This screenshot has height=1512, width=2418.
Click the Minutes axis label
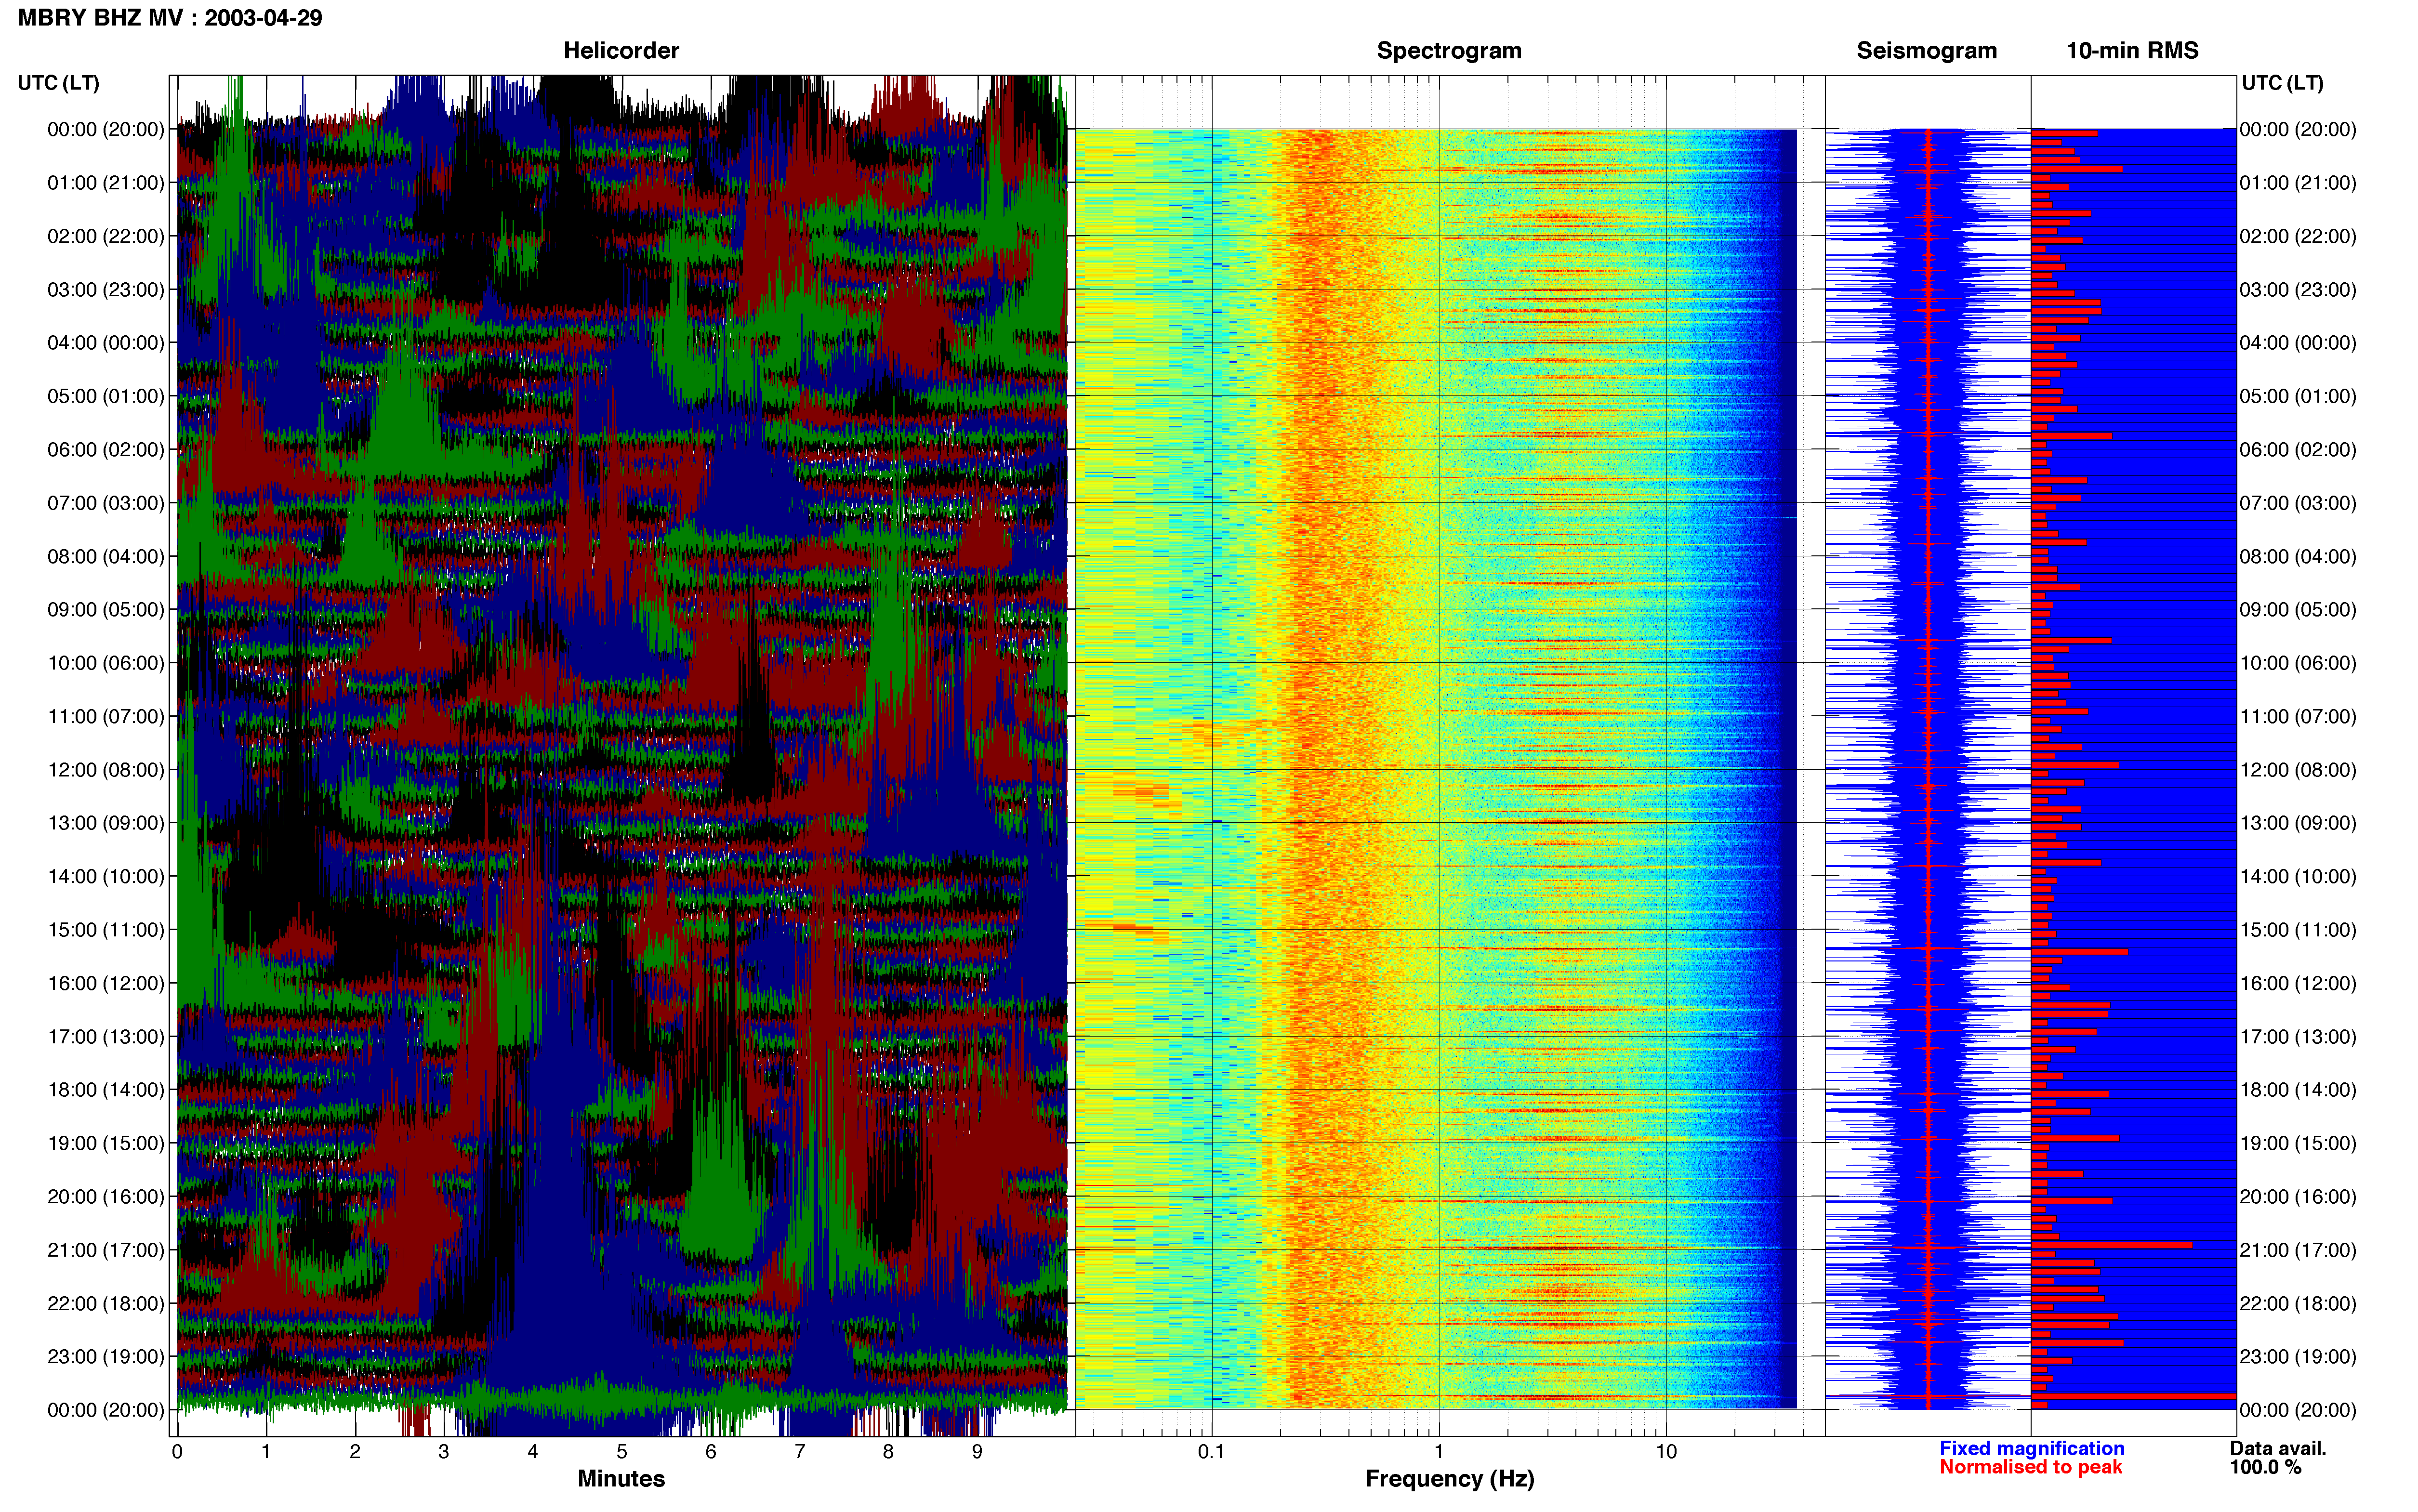pyautogui.click(x=621, y=1478)
